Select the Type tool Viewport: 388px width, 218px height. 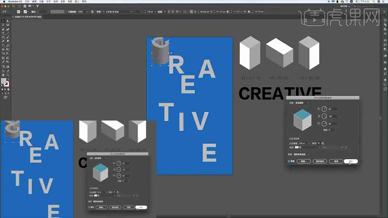click(x=3, y=33)
